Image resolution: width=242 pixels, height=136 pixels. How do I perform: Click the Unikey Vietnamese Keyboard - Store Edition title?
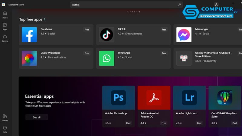tap(214, 54)
